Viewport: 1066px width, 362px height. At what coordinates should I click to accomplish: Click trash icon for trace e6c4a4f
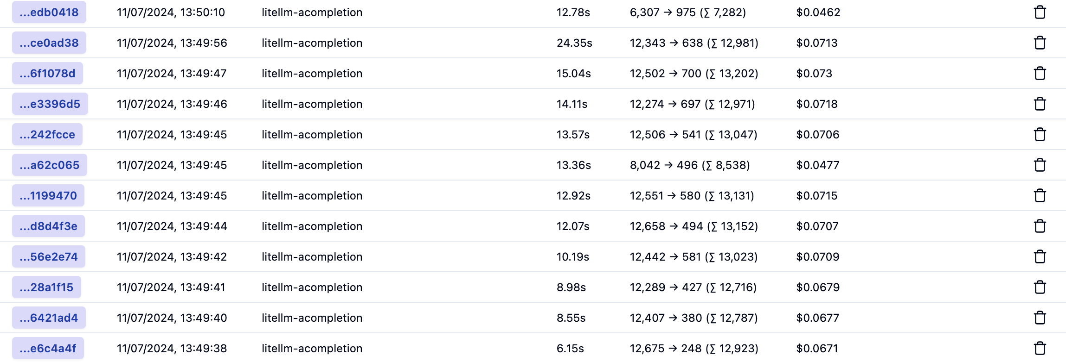pyautogui.click(x=1040, y=349)
